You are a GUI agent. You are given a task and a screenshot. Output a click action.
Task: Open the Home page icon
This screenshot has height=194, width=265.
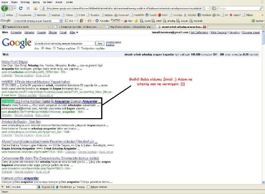tap(35, 8)
